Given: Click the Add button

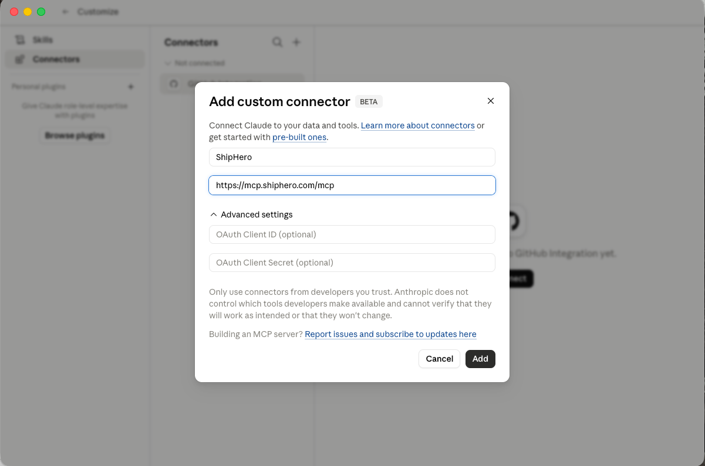Looking at the screenshot, I should 480,359.
